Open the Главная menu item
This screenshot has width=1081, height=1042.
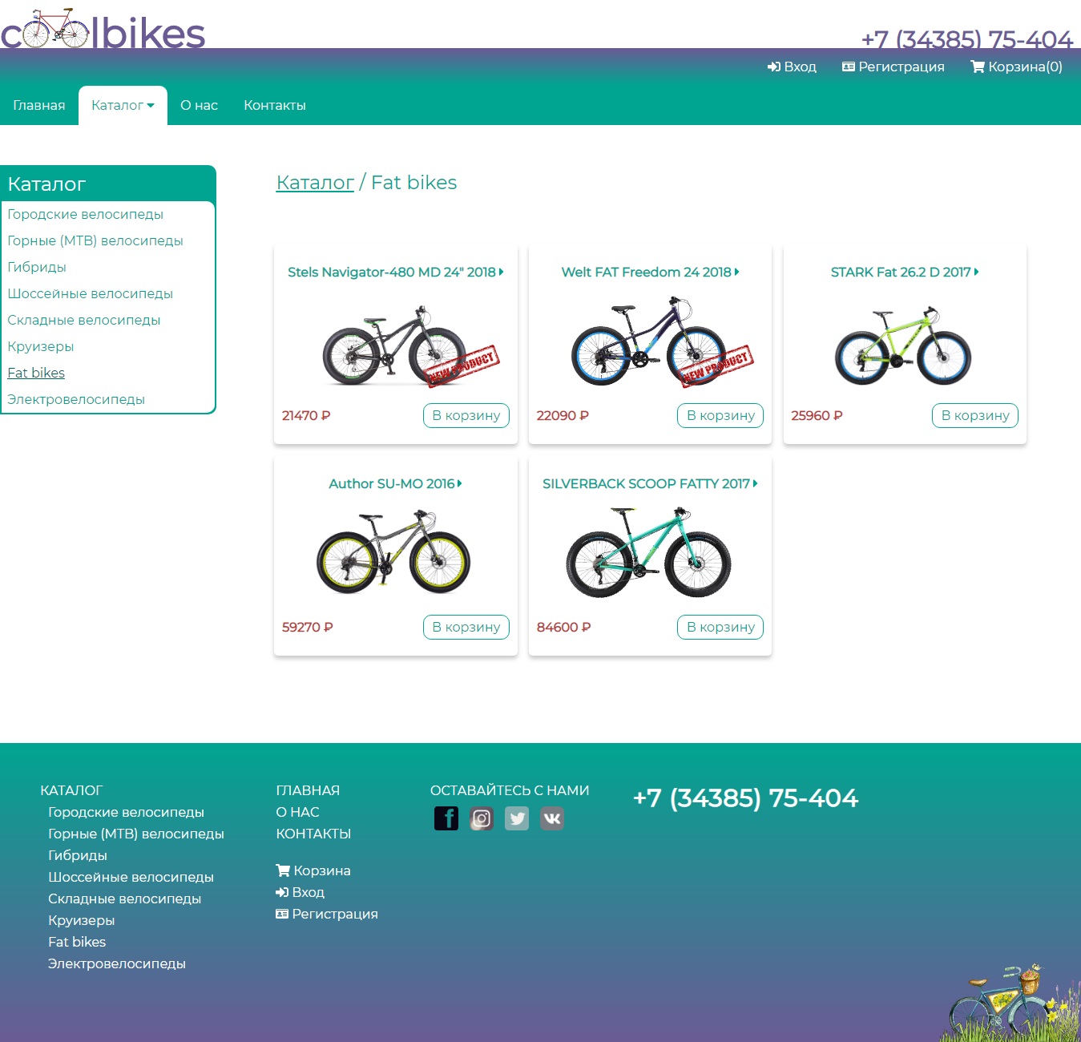tap(39, 105)
